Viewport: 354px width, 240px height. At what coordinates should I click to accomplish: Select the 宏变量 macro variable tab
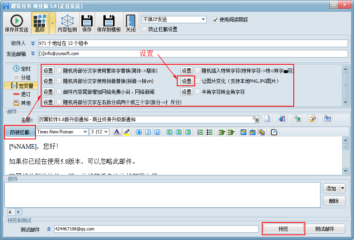click(x=22, y=86)
